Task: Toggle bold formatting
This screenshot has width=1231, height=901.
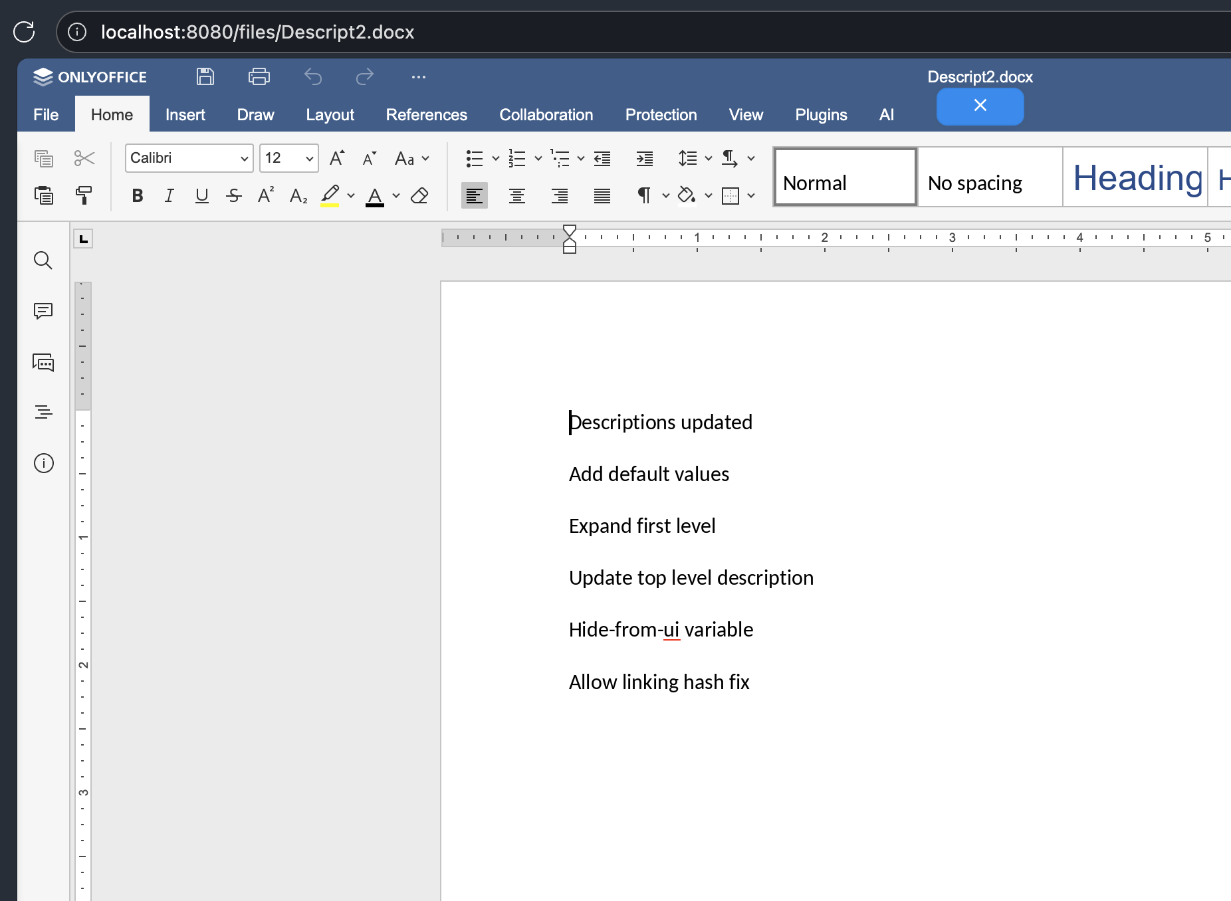Action: (x=137, y=195)
